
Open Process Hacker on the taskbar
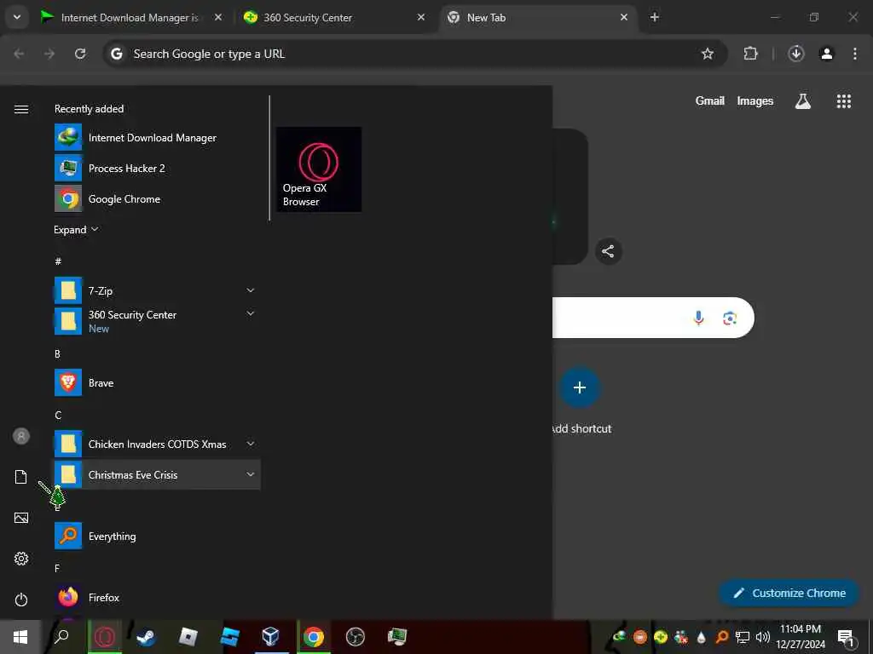tap(397, 637)
